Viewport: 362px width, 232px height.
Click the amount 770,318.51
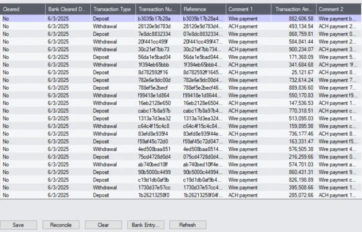tap(301, 111)
